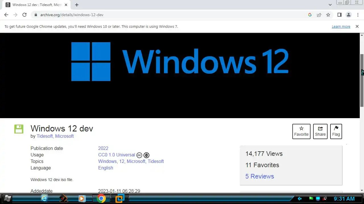Open the English language link
364x204 pixels.
click(x=106, y=168)
